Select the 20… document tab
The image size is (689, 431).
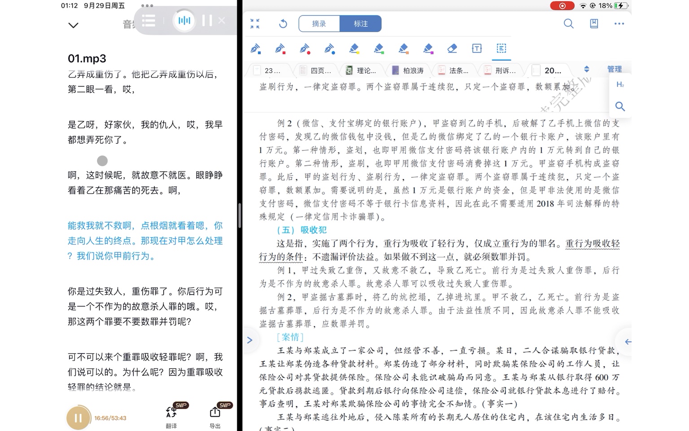(548, 70)
